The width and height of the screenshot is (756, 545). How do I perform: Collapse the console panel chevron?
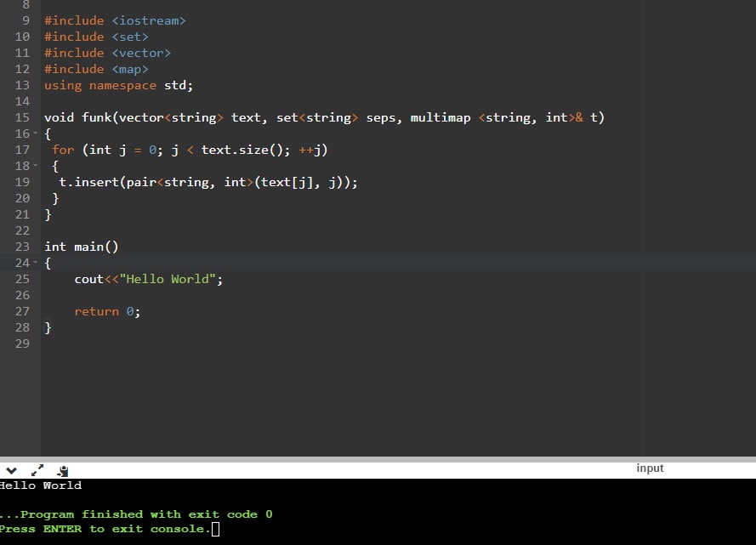pos(11,470)
